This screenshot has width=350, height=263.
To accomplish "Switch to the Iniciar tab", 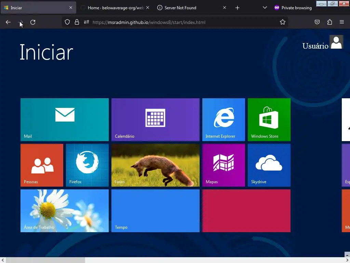I will [x=38, y=8].
